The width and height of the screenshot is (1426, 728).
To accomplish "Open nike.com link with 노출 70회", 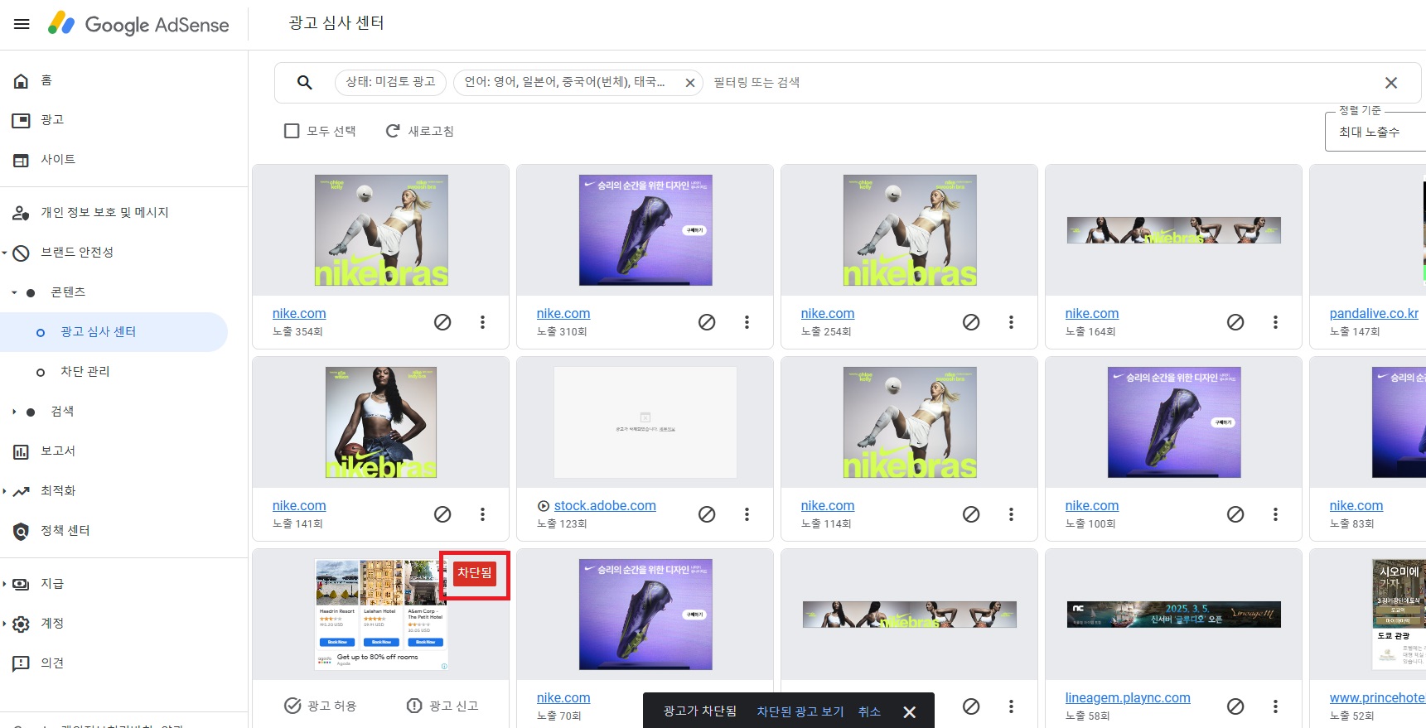I will [x=563, y=697].
